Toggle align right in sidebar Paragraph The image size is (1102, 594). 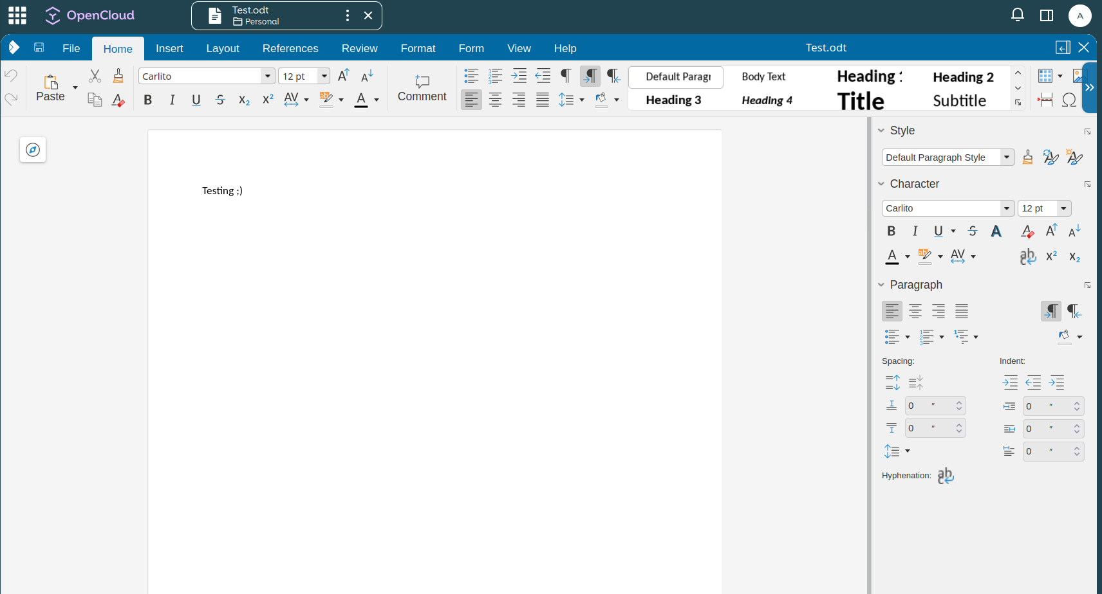[x=939, y=311]
